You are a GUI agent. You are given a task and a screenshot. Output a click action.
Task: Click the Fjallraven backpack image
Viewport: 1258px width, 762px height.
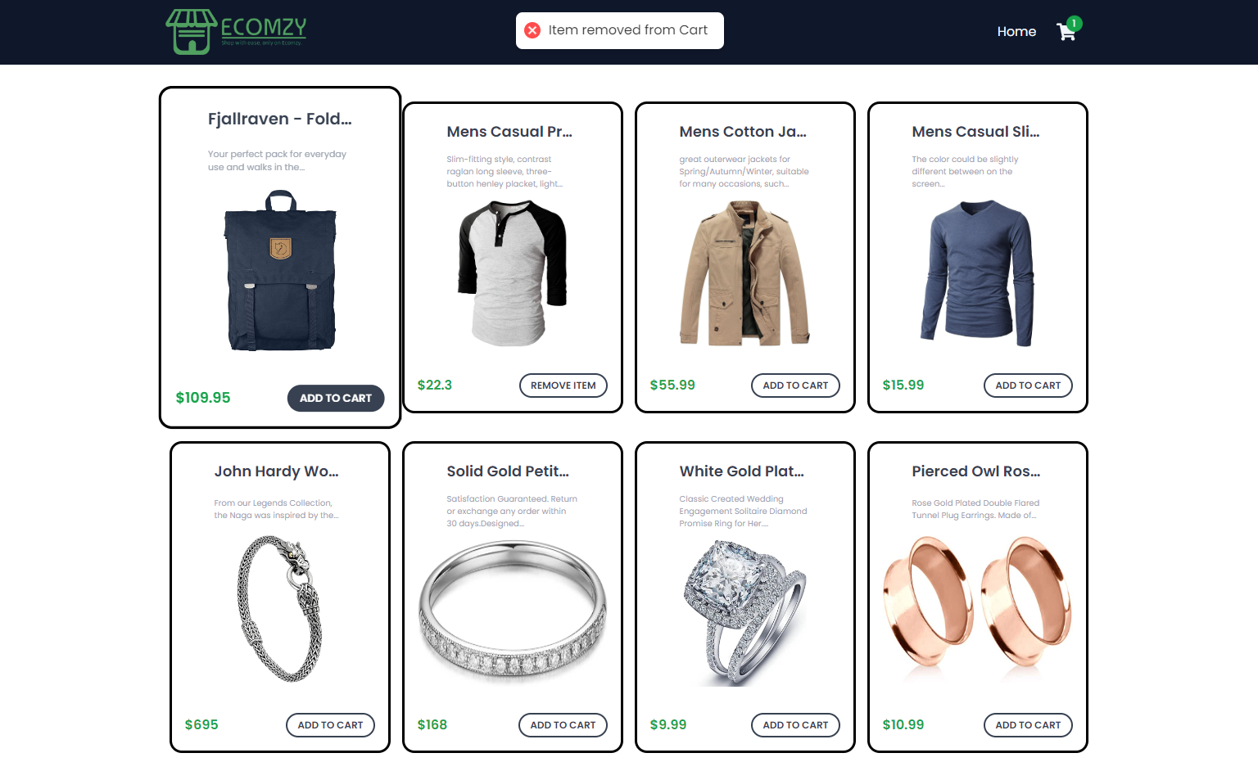point(280,271)
